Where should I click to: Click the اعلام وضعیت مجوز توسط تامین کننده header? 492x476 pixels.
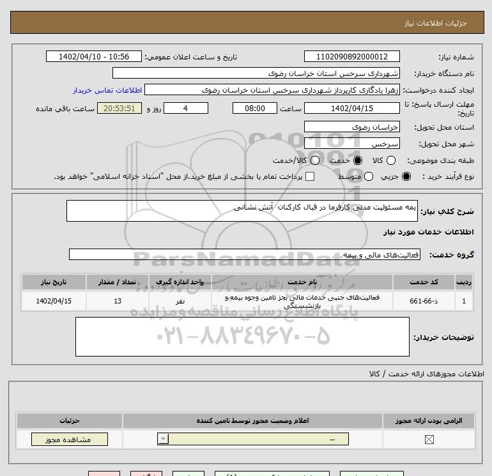[252, 420]
